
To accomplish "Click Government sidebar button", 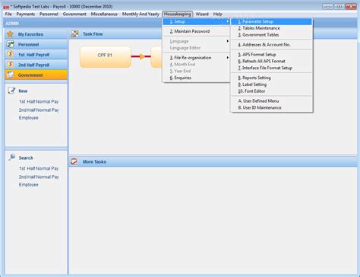I will click(36, 75).
